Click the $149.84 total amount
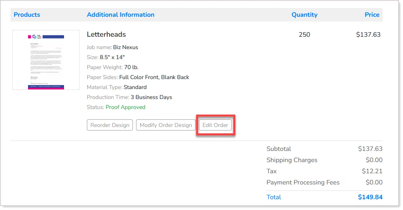 coord(370,197)
